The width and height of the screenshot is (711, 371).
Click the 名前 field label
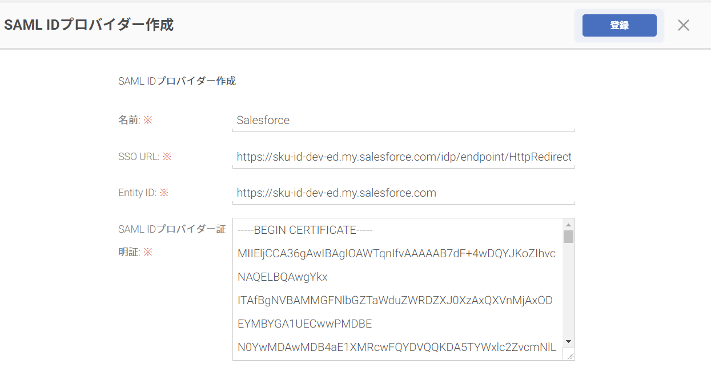click(x=135, y=120)
